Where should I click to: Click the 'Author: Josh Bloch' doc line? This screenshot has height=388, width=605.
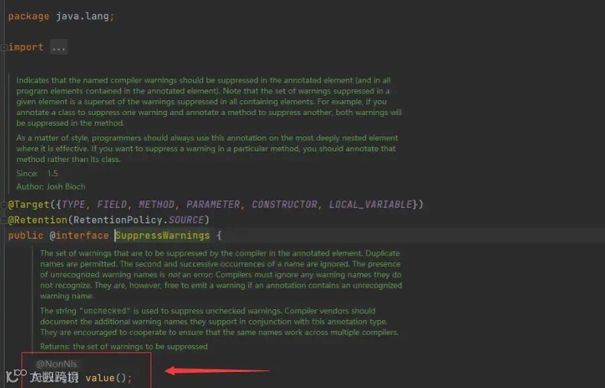(x=50, y=187)
